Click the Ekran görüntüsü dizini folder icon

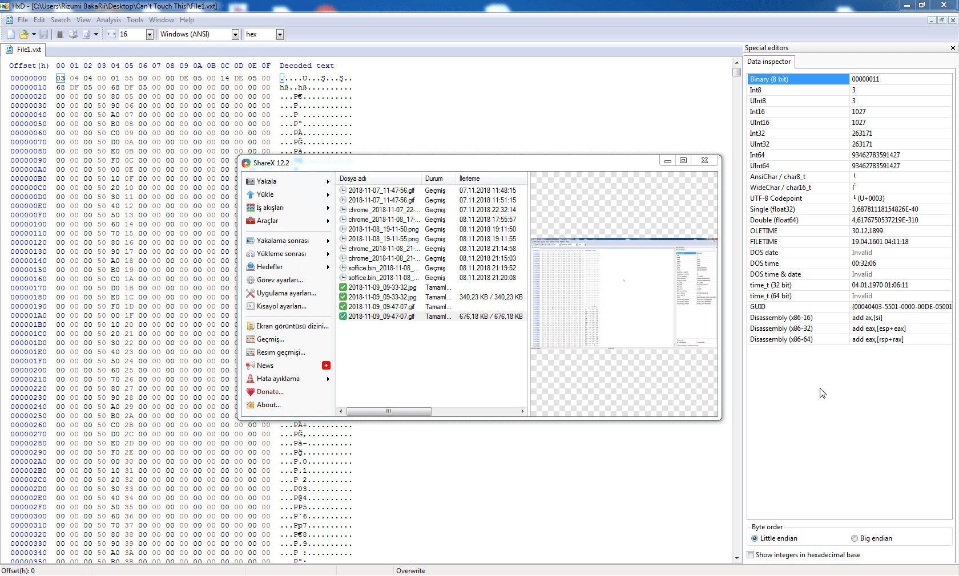[x=250, y=326]
